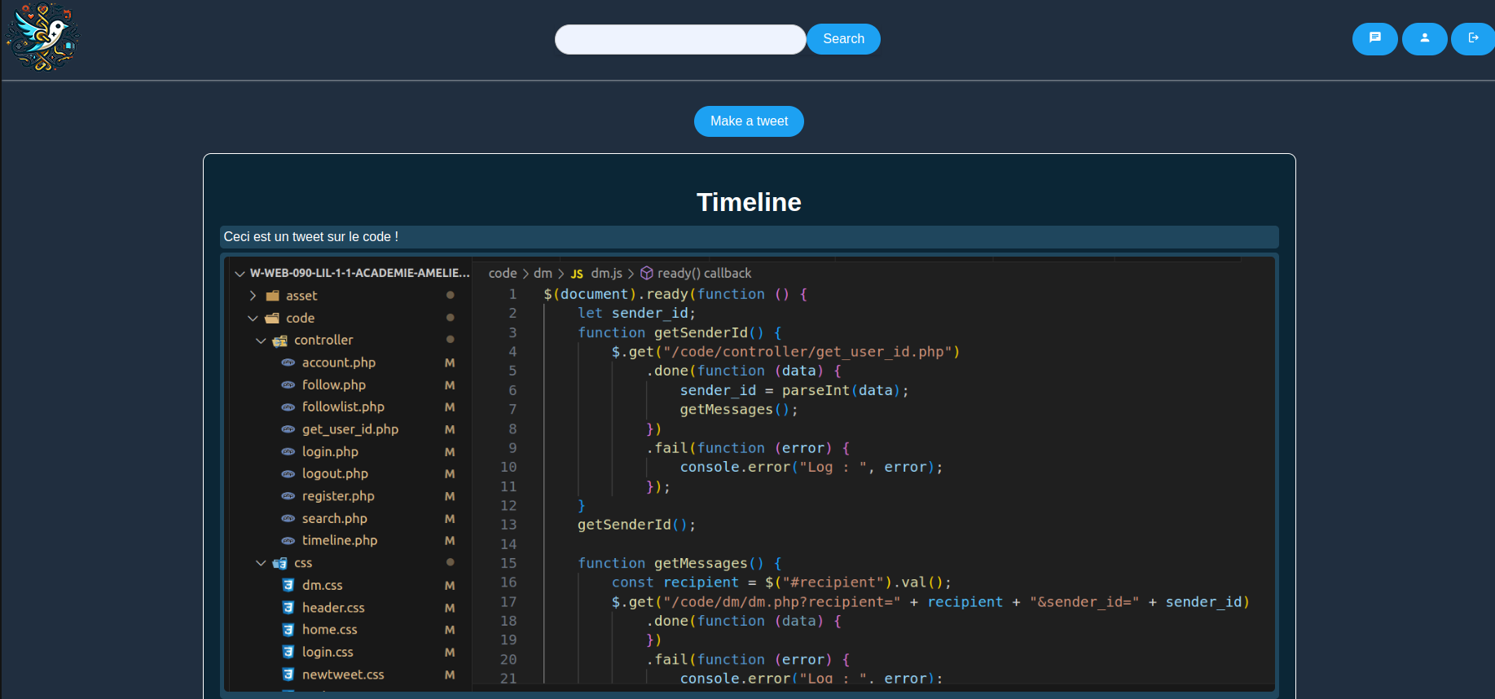The image size is (1495, 699).
Task: Click PHP icon beside account.php
Action: (288, 363)
